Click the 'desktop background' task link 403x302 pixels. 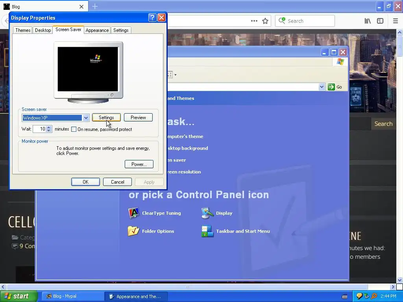[188, 148]
